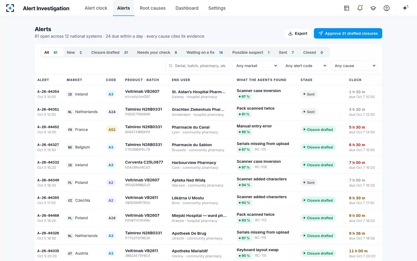Screen dimensions: 417x261
Task: Click Keyboard layout swap finding
Action: 257,250
